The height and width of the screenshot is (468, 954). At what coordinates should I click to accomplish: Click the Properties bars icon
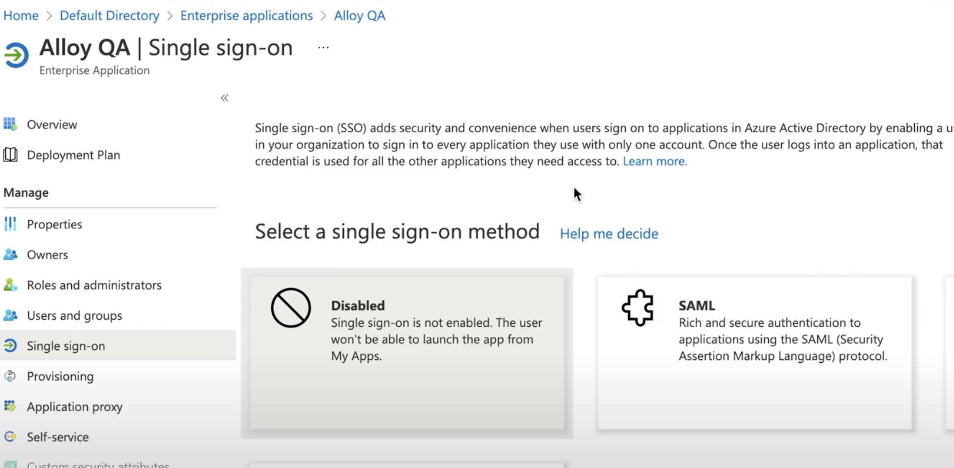10,224
